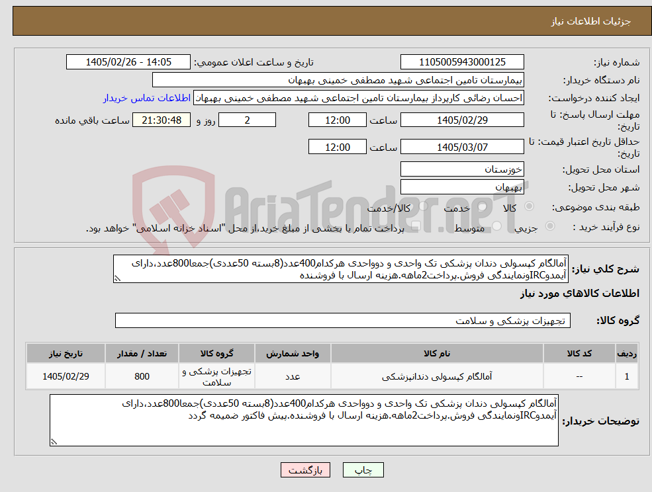Click the اطلاعات کالاهای مورد نیاز section heading
Image resolution: width=652 pixels, height=492 pixels.
coord(580,294)
